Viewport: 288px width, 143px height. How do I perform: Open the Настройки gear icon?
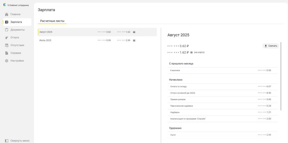tap(7, 61)
